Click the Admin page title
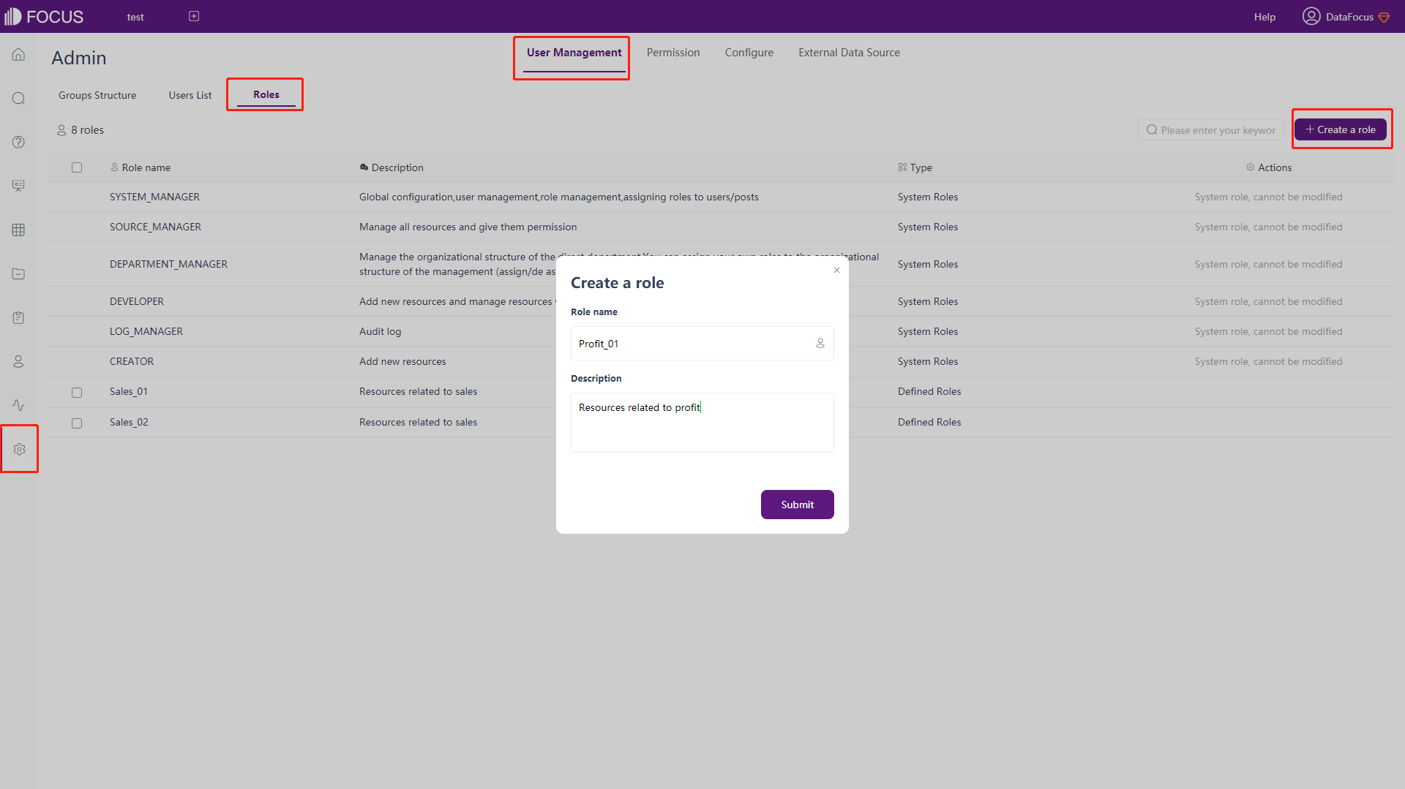 (79, 58)
